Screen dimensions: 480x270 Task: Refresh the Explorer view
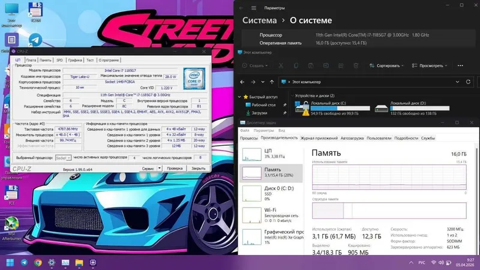pyautogui.click(x=468, y=82)
